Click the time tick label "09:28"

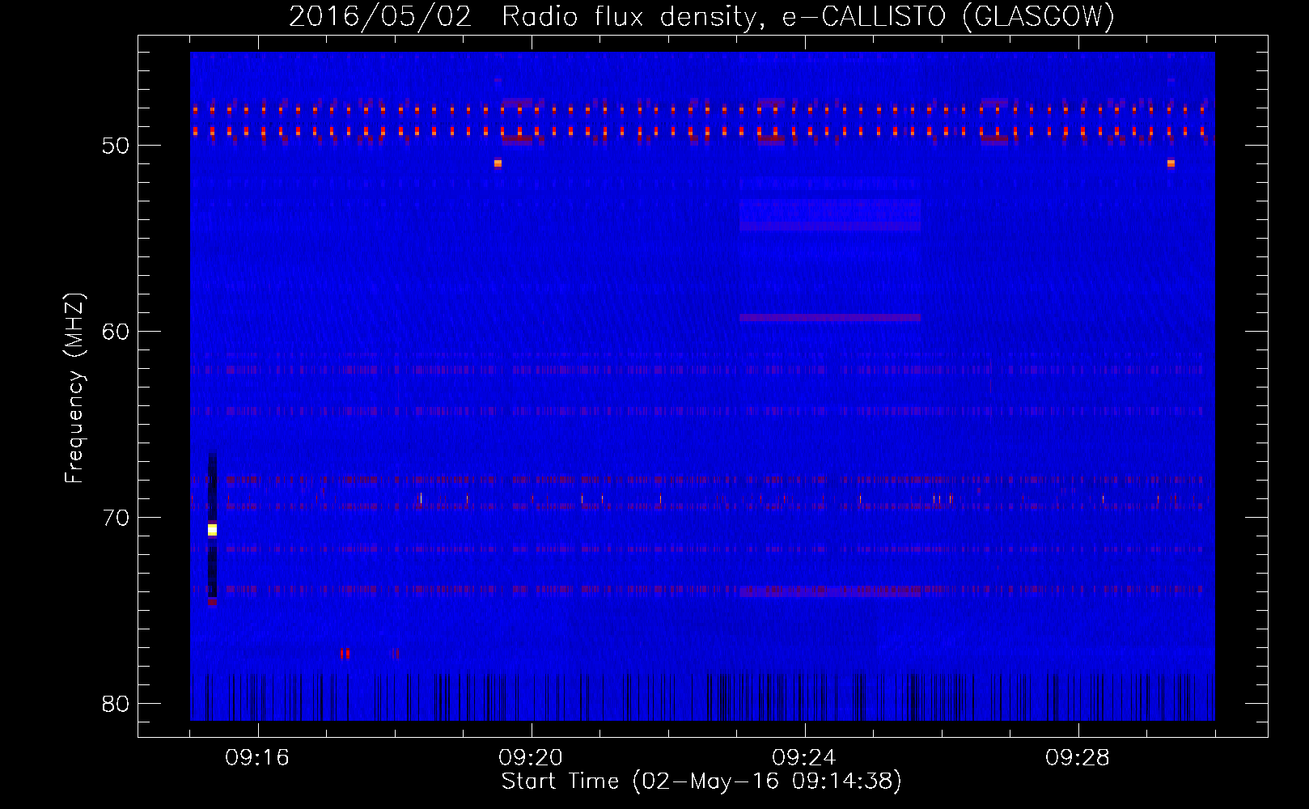(1078, 758)
